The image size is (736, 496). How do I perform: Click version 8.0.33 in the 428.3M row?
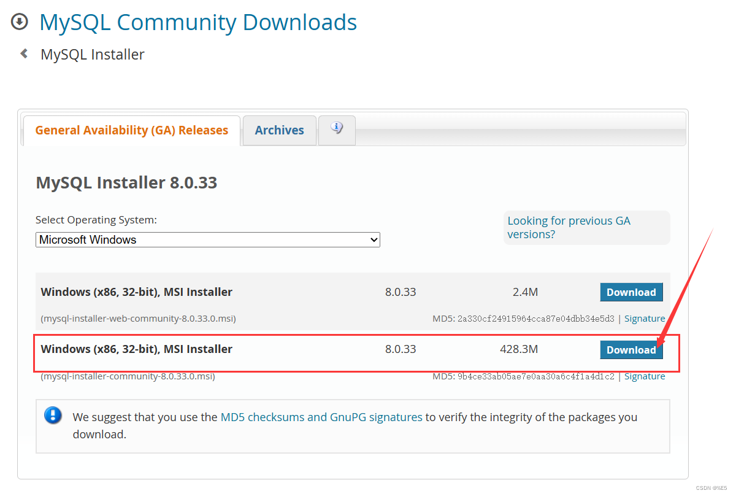click(x=401, y=349)
